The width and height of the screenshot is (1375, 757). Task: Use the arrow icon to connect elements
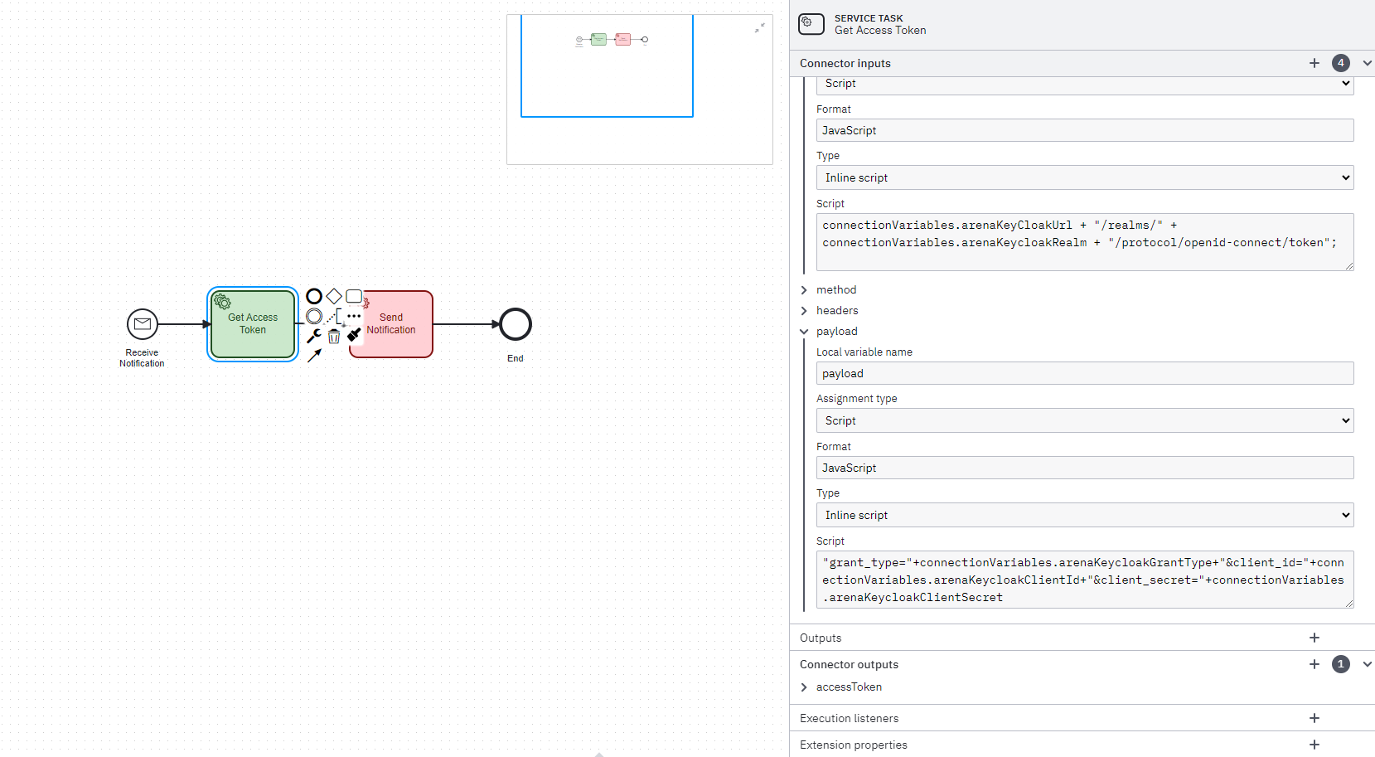[314, 355]
